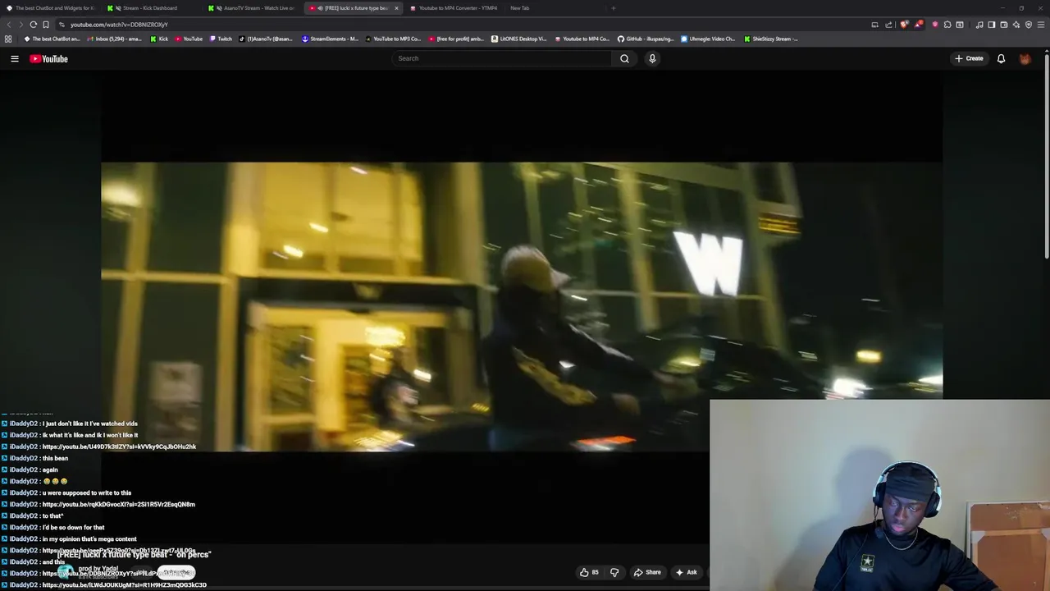
Task: Open the GitHub bookmark
Action: point(646,39)
